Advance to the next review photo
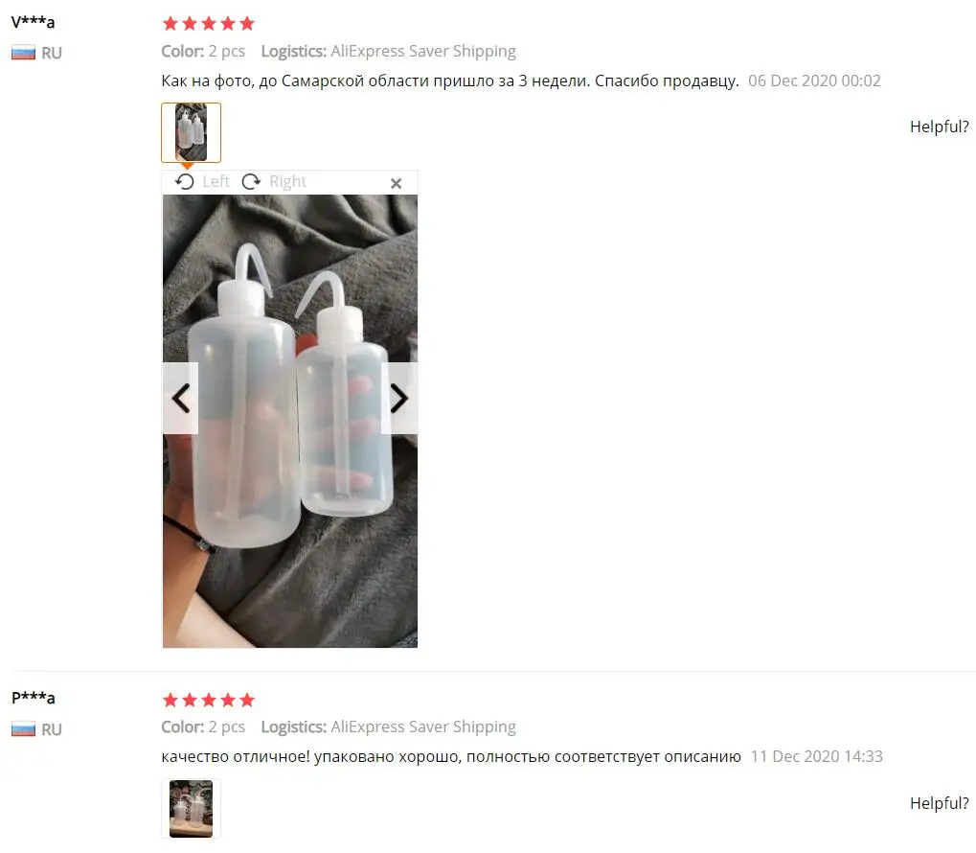This screenshot has height=853, width=976. click(399, 398)
